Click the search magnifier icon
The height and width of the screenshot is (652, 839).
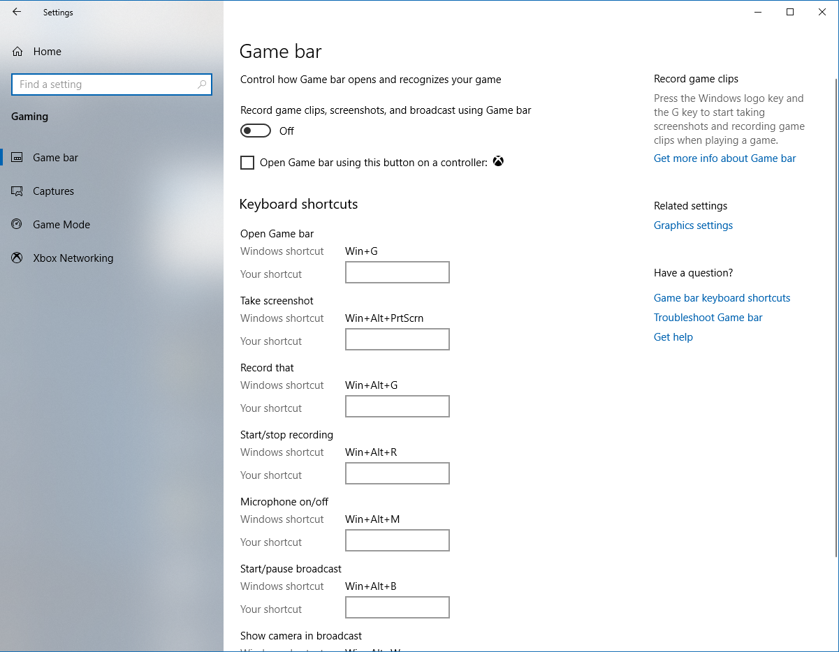pos(202,84)
